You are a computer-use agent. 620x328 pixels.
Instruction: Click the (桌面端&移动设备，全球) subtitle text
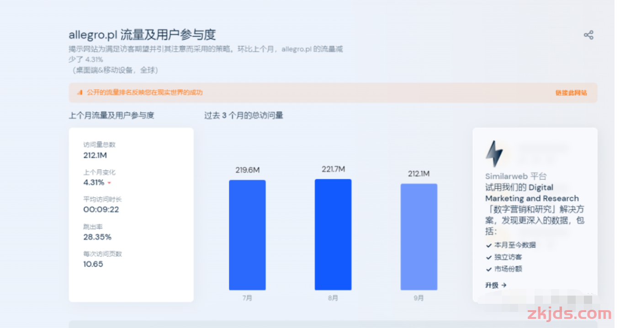click(115, 70)
